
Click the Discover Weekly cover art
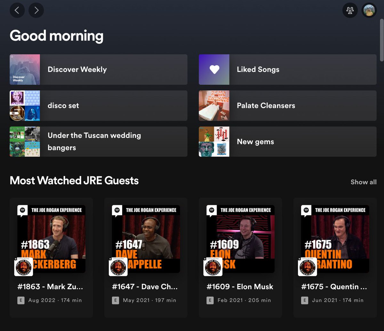point(25,69)
